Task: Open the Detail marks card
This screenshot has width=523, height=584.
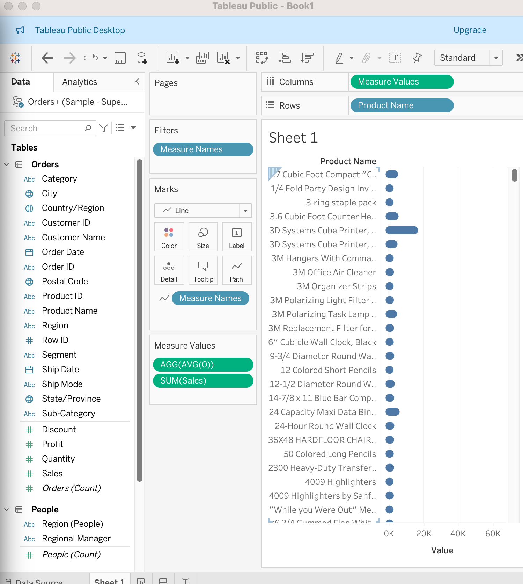Action: tap(169, 270)
